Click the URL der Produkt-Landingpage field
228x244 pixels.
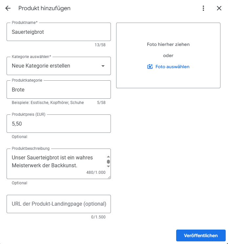click(59, 204)
